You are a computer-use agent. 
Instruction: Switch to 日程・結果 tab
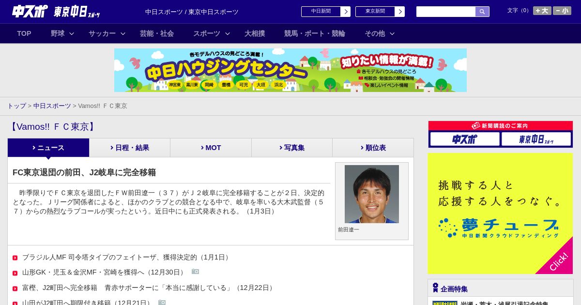pyautogui.click(x=130, y=148)
